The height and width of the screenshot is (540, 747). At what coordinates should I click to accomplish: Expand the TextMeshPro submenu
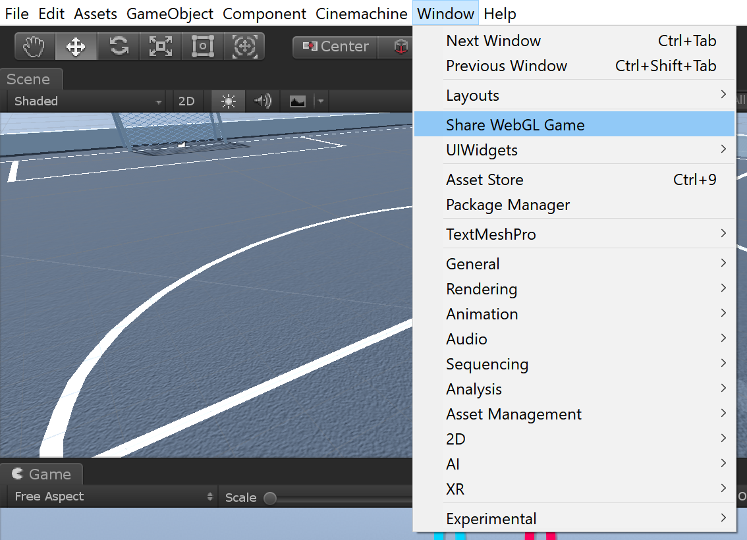point(574,234)
